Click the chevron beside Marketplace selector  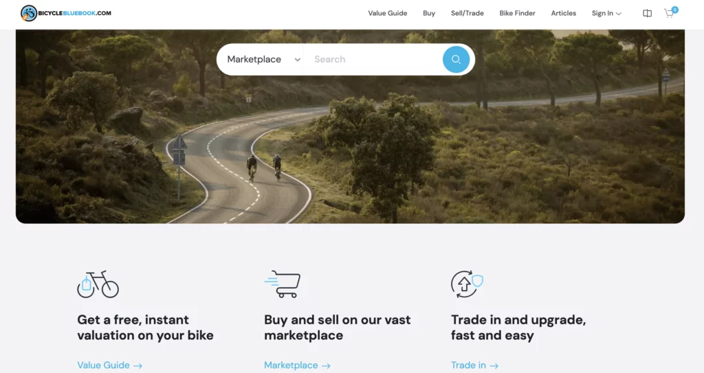tap(297, 60)
